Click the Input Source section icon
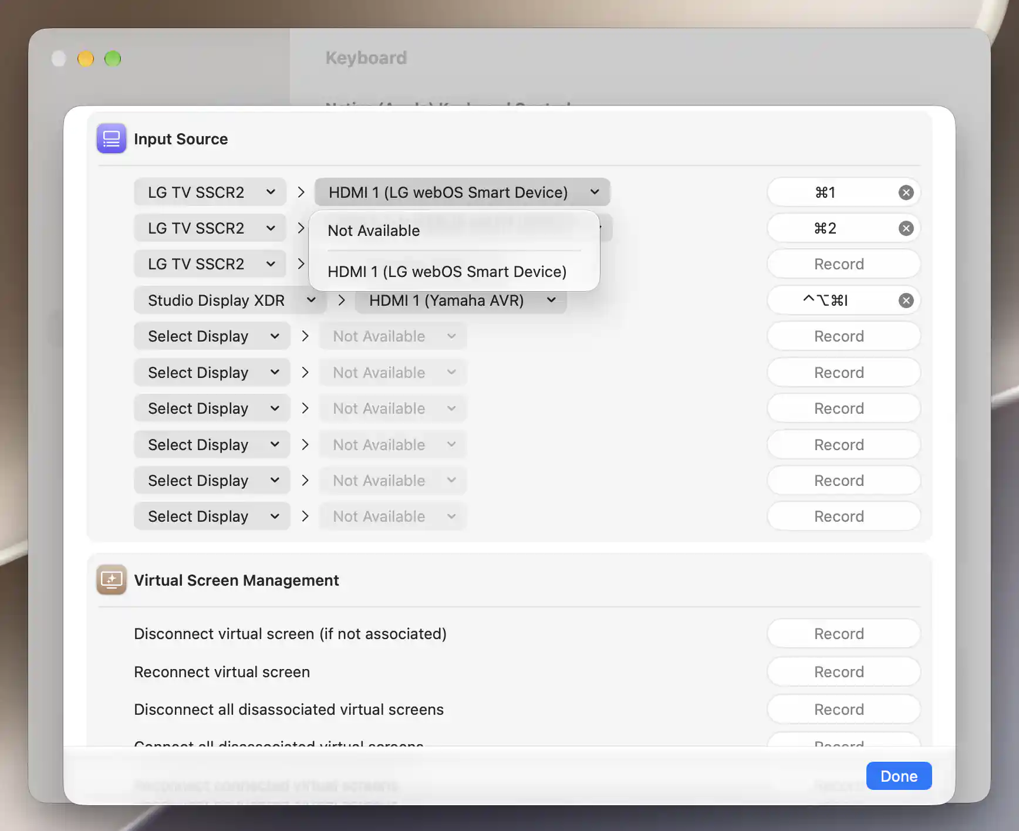 [x=112, y=138]
